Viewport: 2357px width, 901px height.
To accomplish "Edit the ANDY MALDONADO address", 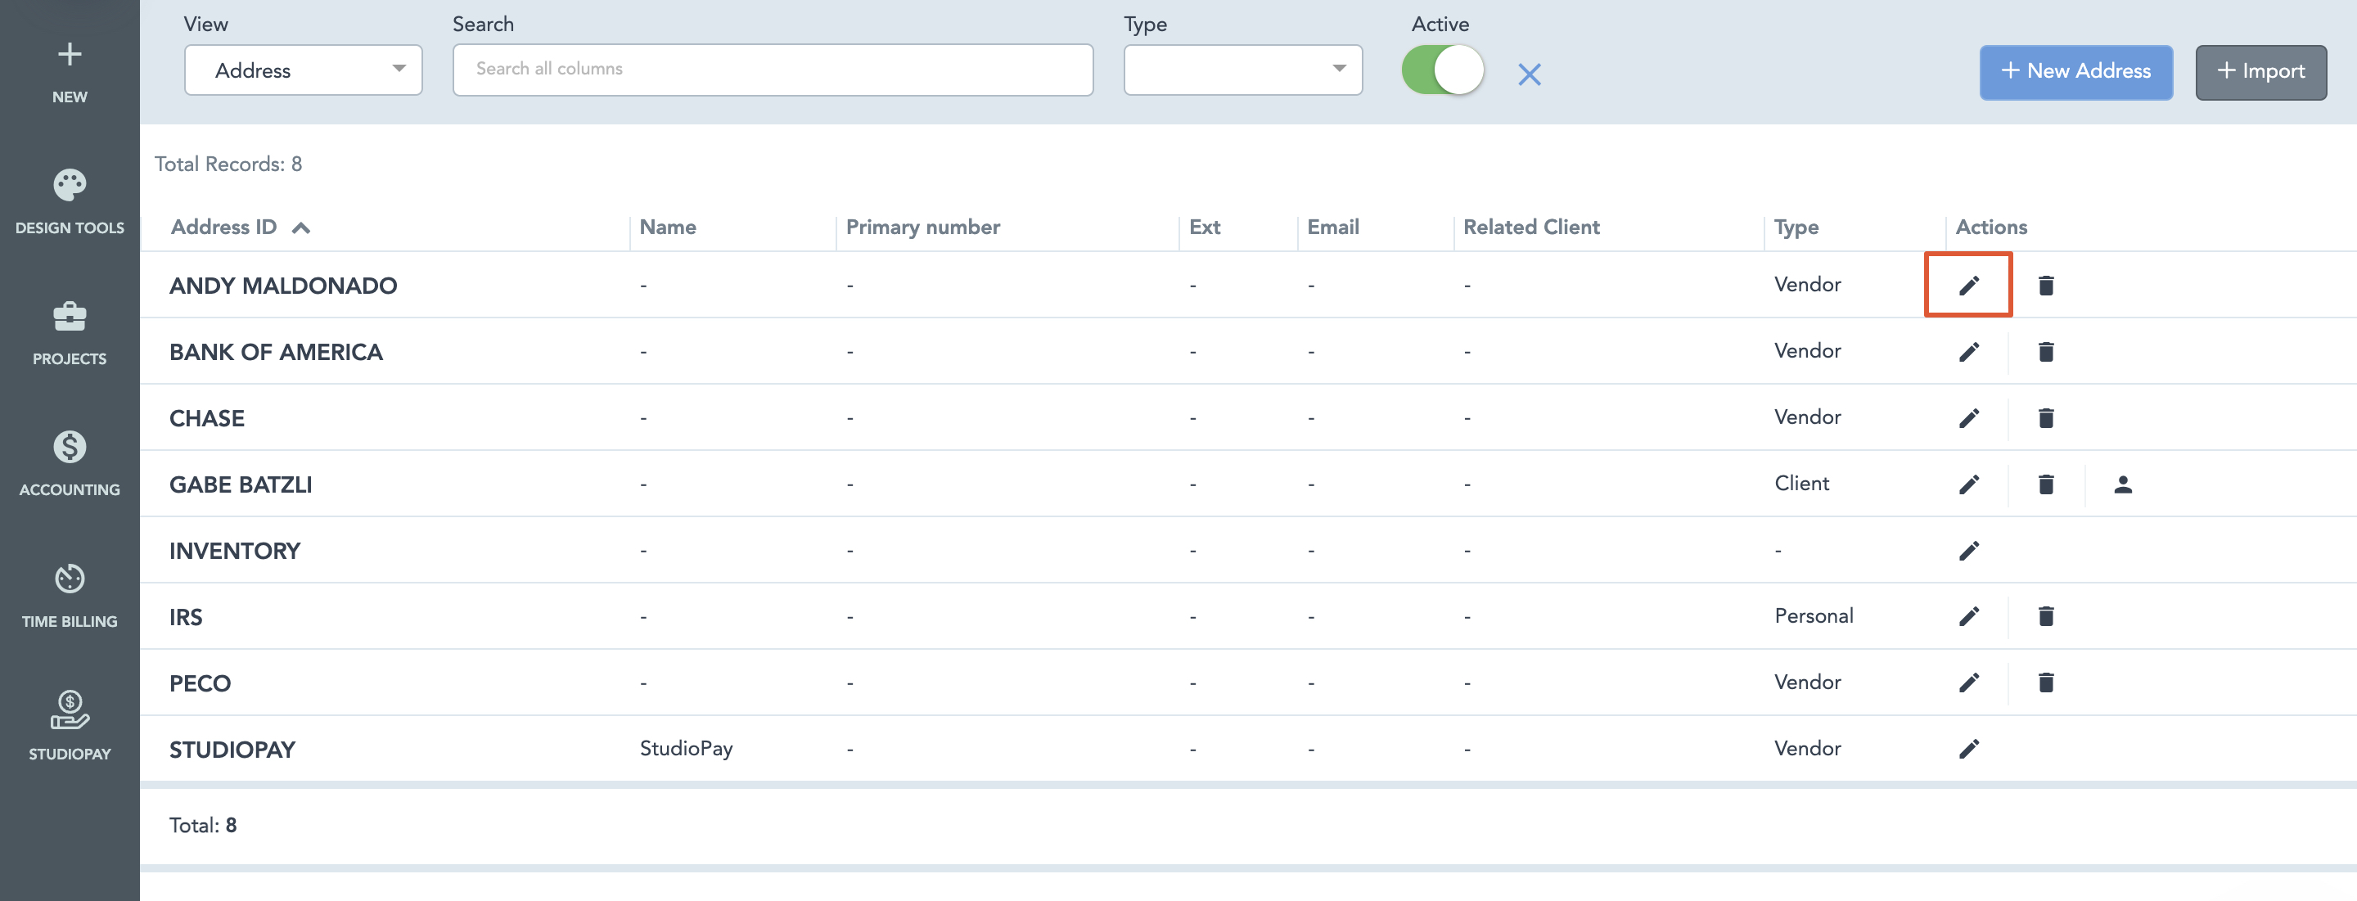I will tap(1968, 286).
